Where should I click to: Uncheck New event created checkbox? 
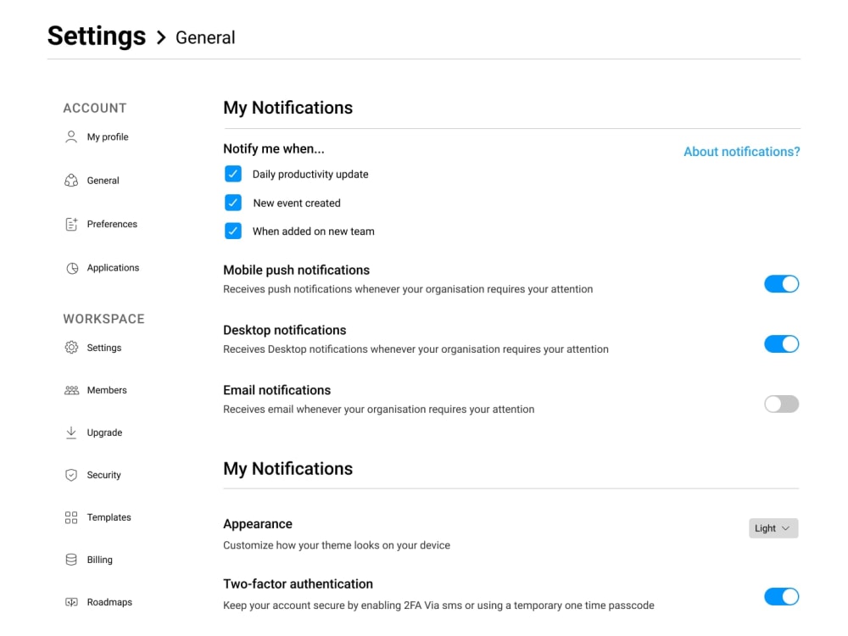click(x=233, y=203)
